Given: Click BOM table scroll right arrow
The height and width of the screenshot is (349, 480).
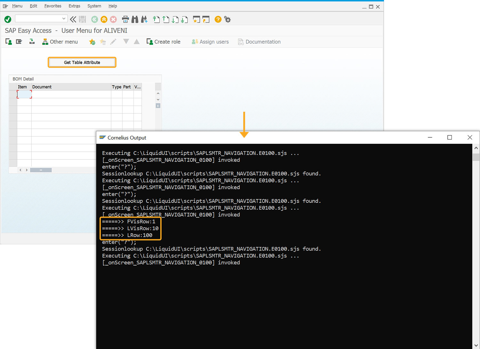Looking at the screenshot, I should click(x=27, y=170).
